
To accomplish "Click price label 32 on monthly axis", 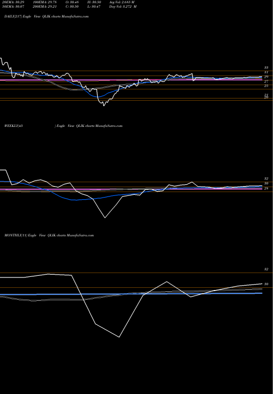I will click(266, 269).
